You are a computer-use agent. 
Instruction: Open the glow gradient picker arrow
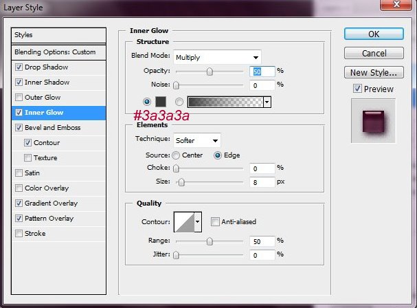pyautogui.click(x=267, y=102)
